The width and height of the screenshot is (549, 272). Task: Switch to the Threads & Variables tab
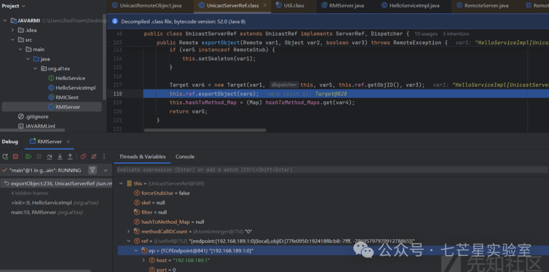click(x=142, y=157)
